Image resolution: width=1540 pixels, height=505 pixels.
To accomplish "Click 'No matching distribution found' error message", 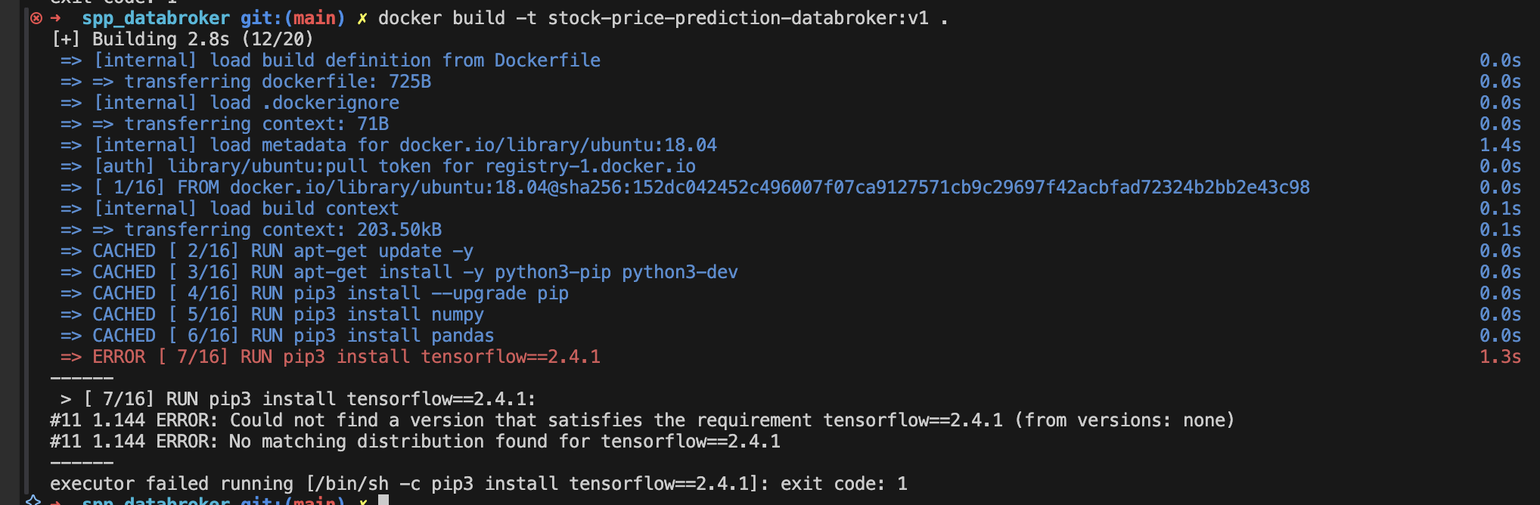I will (388, 441).
